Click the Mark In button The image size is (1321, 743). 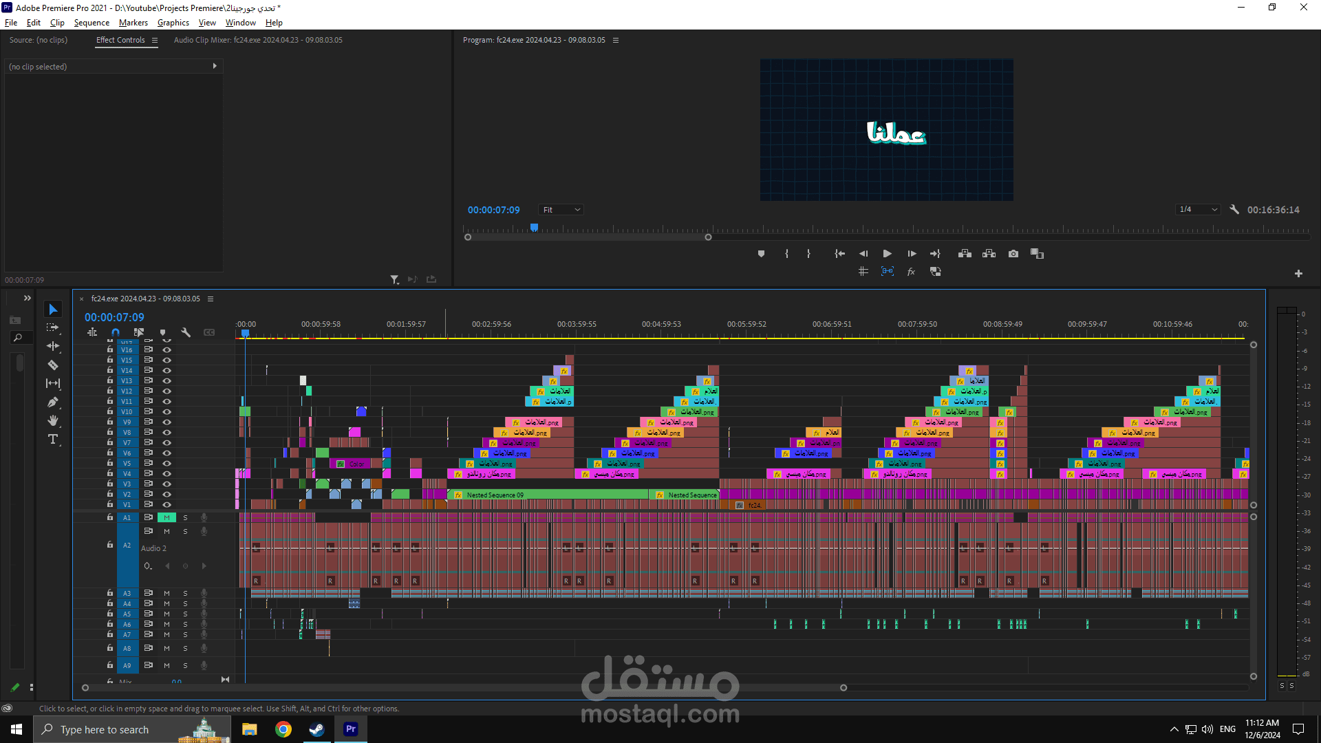[x=786, y=254]
